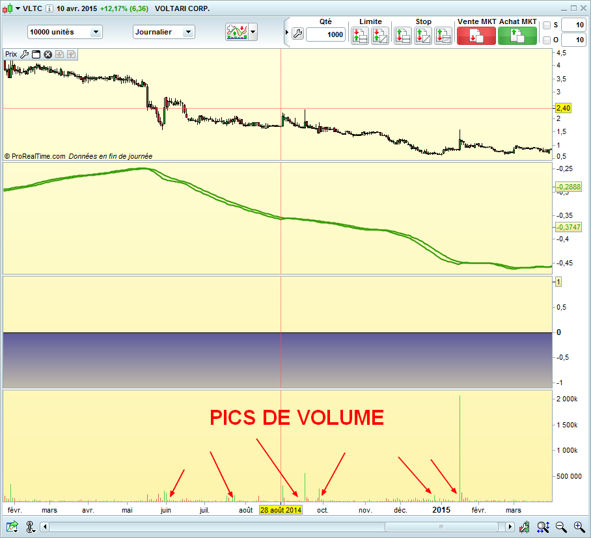Close the Prix panel with X icon
Viewport: 591px width, 538px height.
(48, 55)
